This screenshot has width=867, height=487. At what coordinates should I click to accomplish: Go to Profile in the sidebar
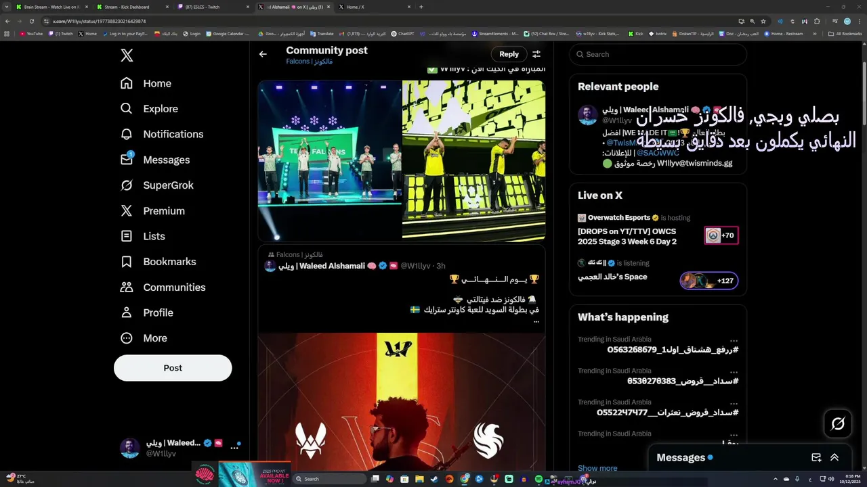click(x=147, y=312)
